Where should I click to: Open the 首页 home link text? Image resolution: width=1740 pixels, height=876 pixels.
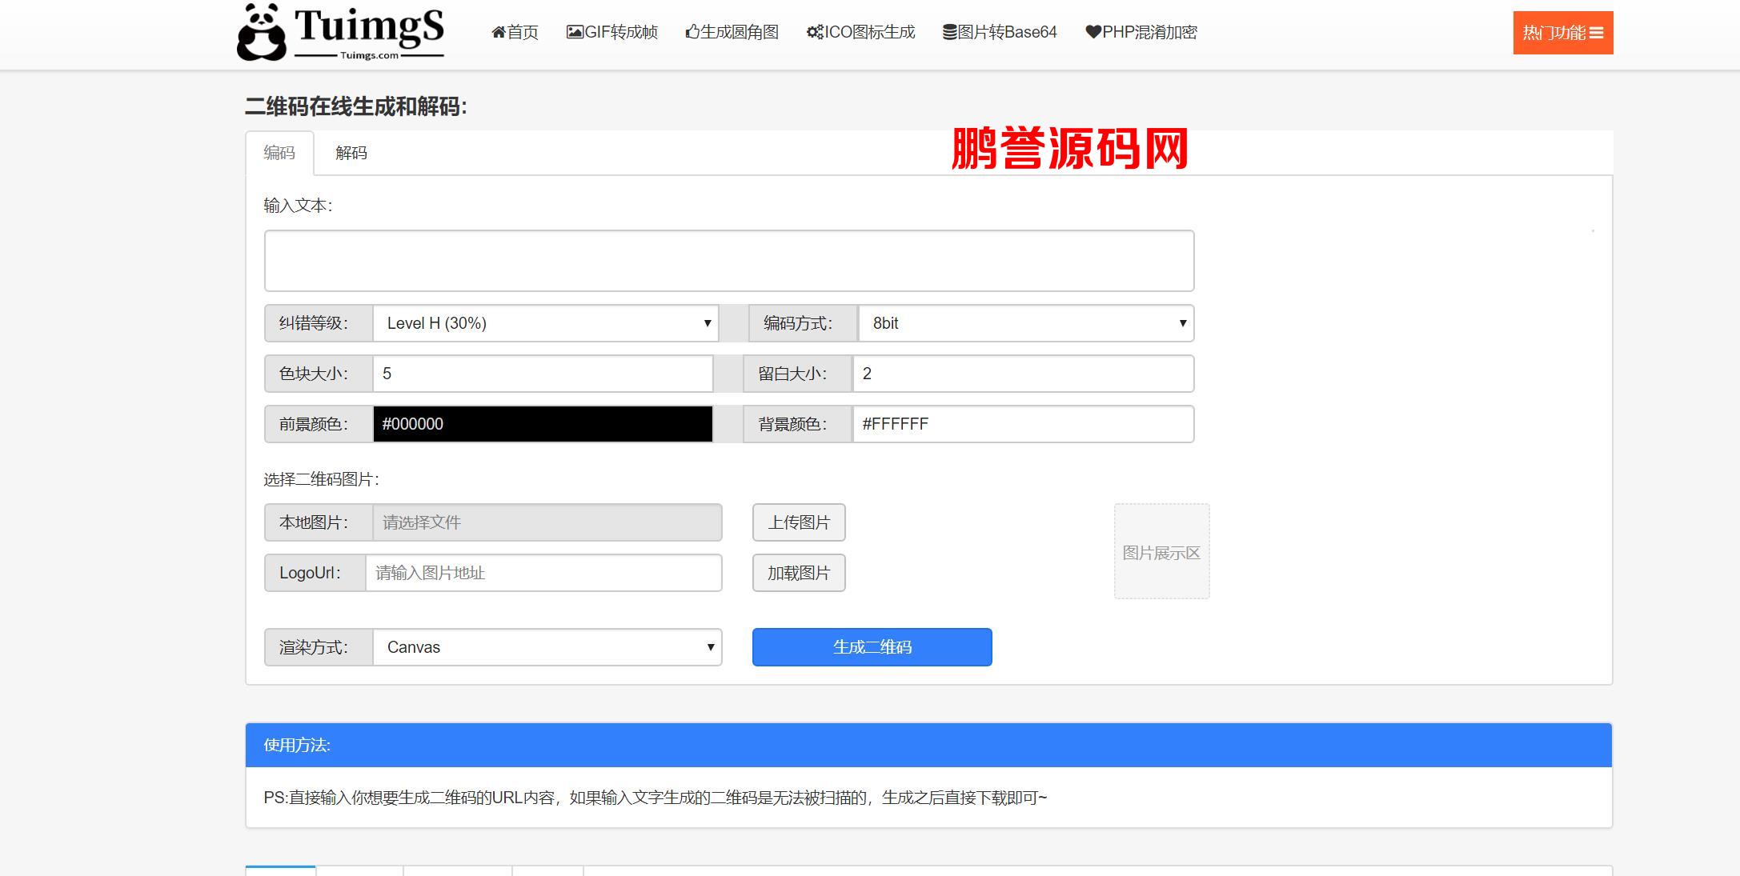[x=523, y=32]
